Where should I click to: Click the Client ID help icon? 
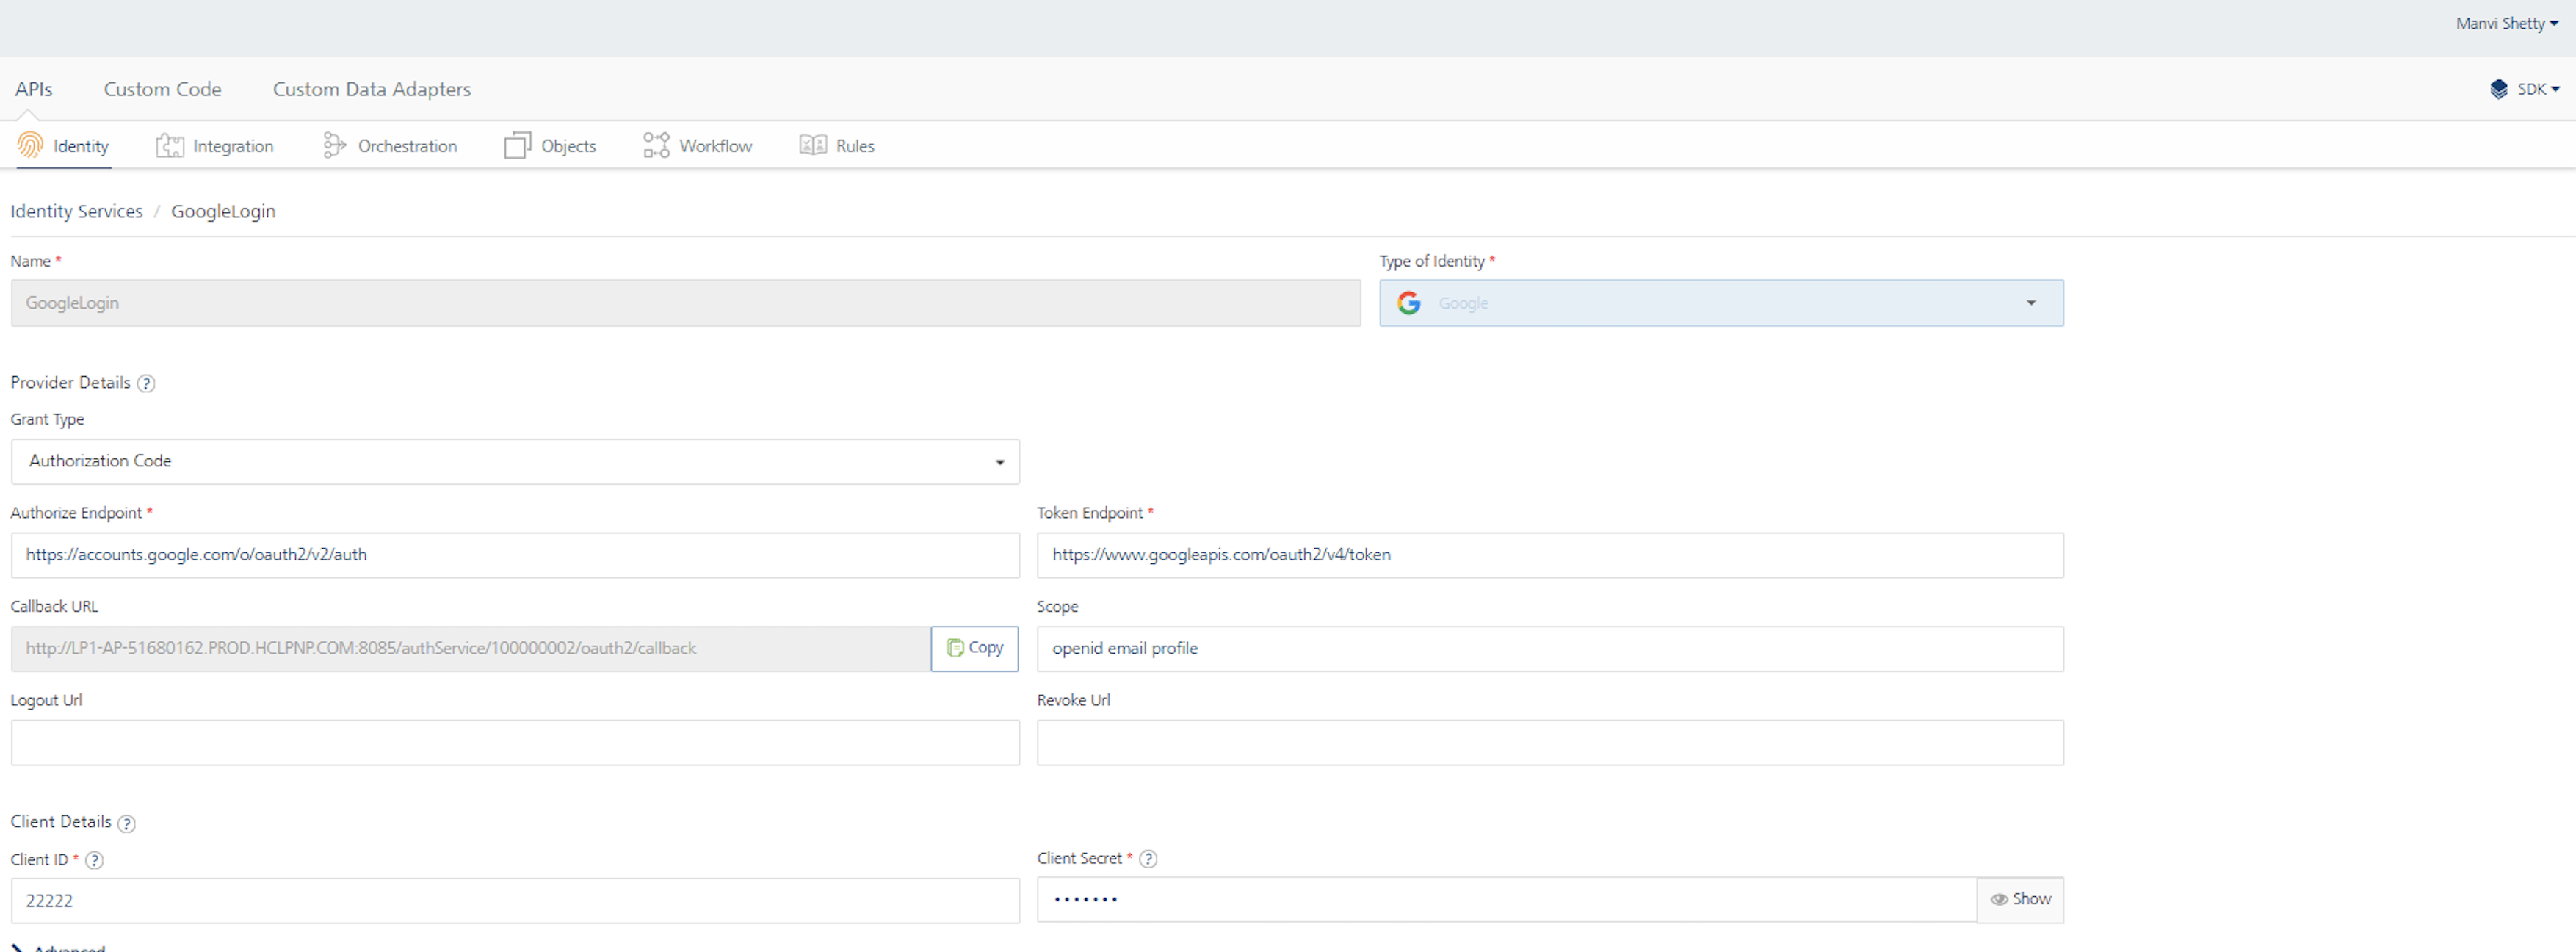[x=94, y=860]
